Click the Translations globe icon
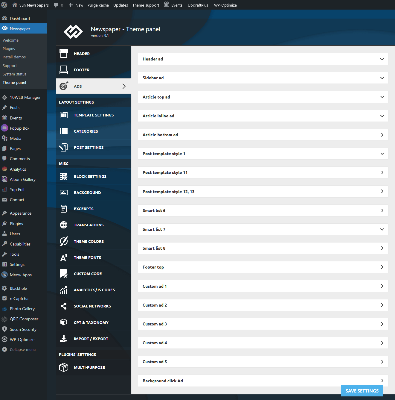The height and width of the screenshot is (400, 395). pyautogui.click(x=64, y=225)
